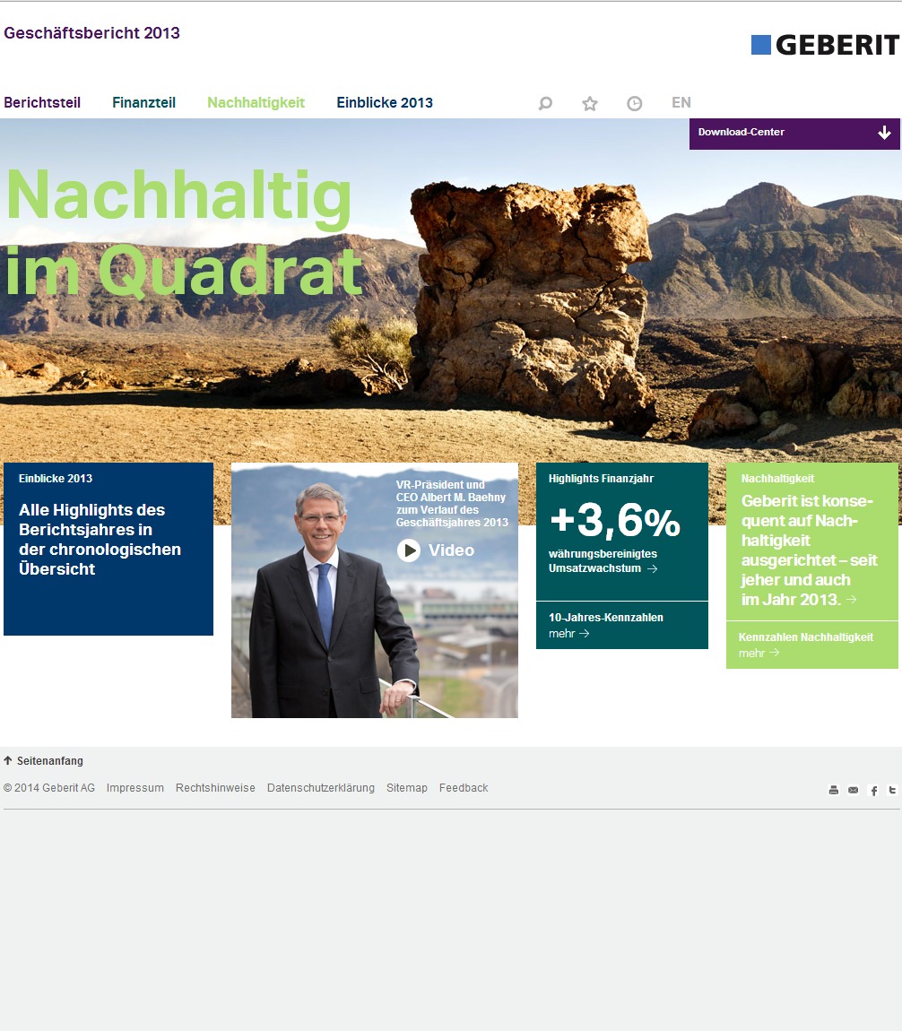Click the search magnifier icon
902x1031 pixels.
(545, 104)
